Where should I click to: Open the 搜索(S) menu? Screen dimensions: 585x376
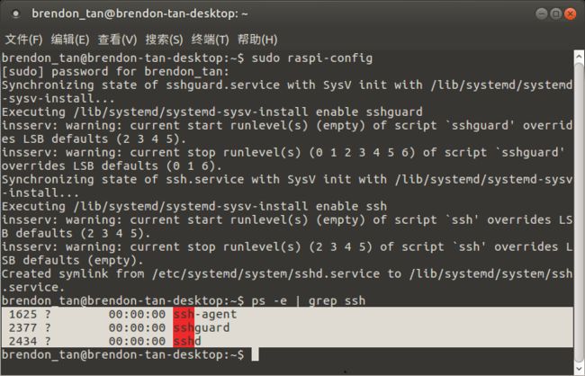(x=164, y=40)
